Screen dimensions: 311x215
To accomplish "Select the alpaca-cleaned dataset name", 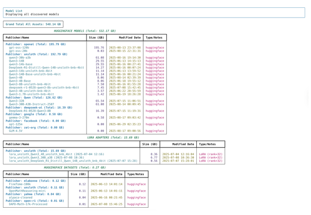I will tap(20, 197).
